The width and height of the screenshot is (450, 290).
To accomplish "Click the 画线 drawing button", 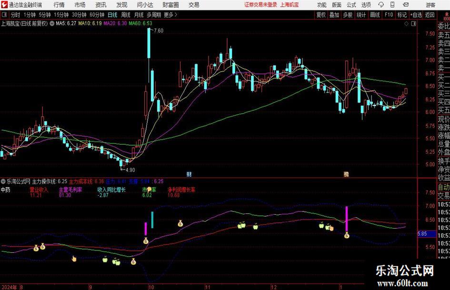I will pyautogui.click(x=375, y=15).
